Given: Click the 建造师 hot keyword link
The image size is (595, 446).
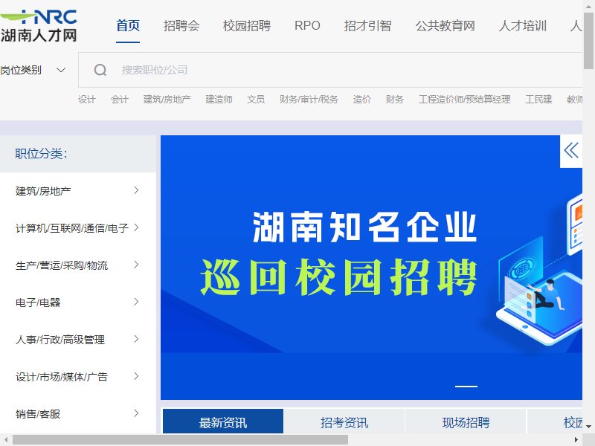Looking at the screenshot, I should click(219, 100).
